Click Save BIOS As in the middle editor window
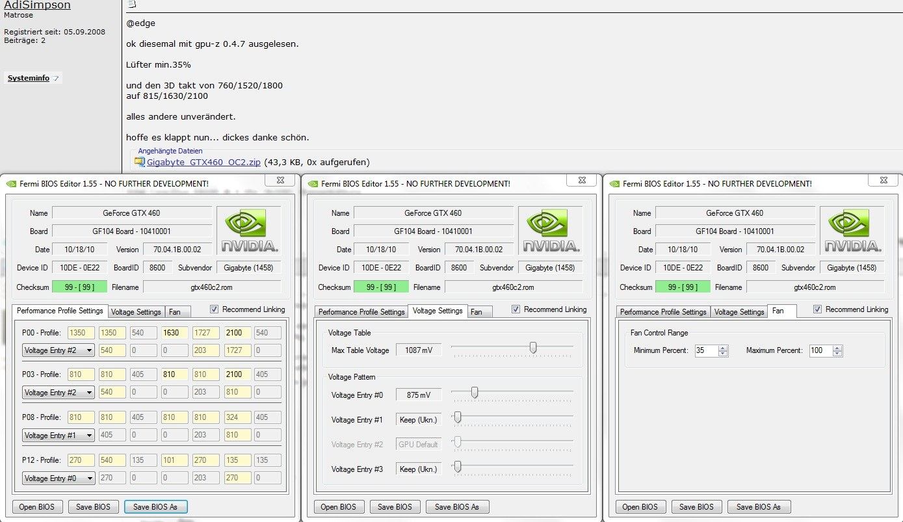The image size is (903, 522). coord(457,507)
